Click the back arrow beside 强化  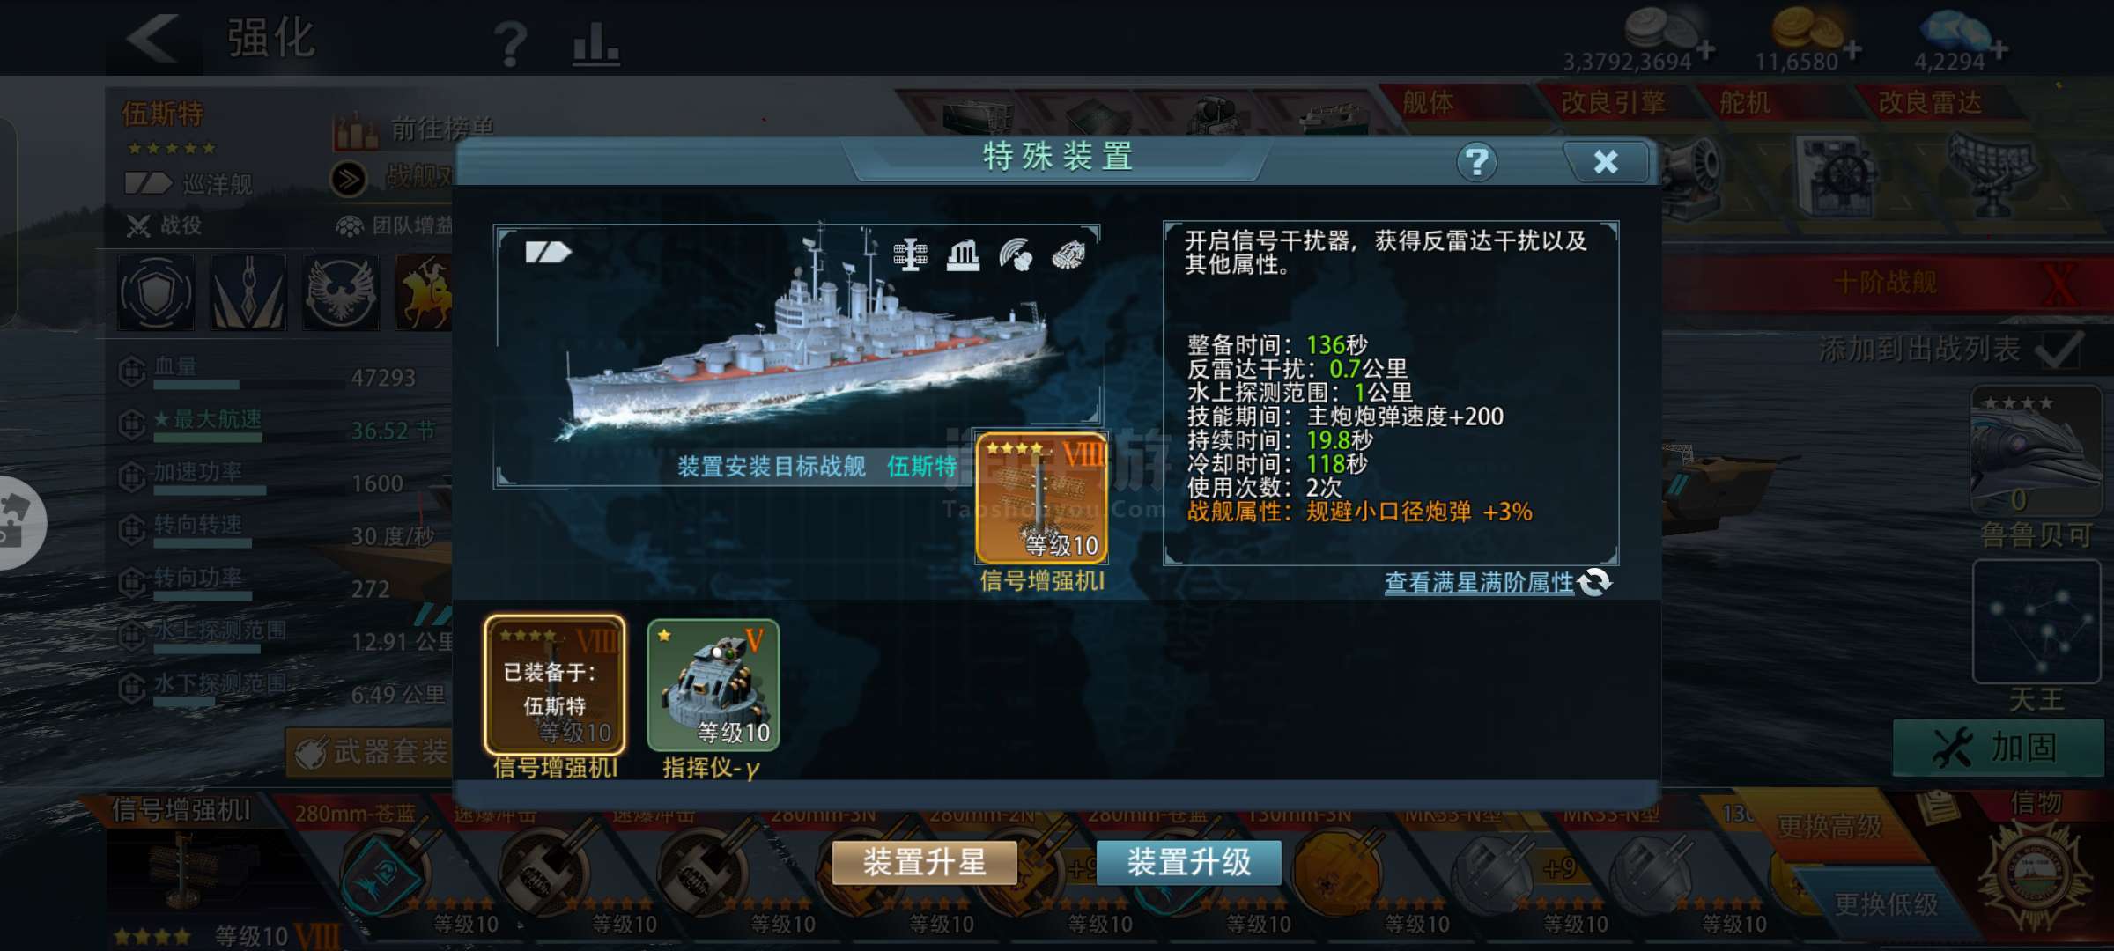coord(152,39)
